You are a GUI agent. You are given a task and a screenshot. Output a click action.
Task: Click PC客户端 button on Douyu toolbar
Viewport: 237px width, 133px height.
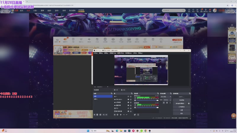[x=177, y=40]
